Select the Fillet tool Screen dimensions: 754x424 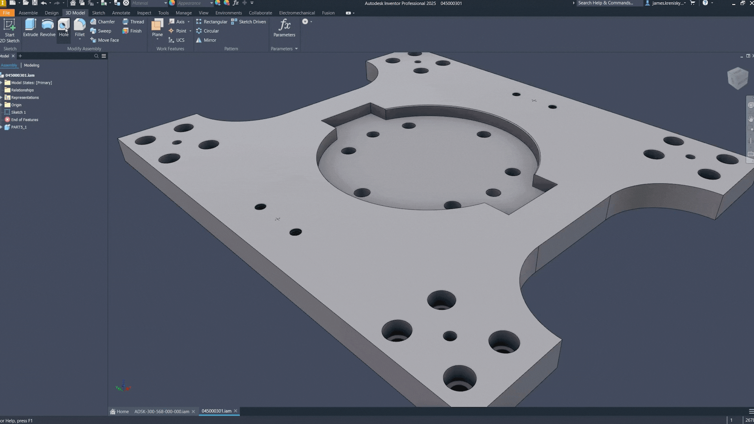coord(80,28)
